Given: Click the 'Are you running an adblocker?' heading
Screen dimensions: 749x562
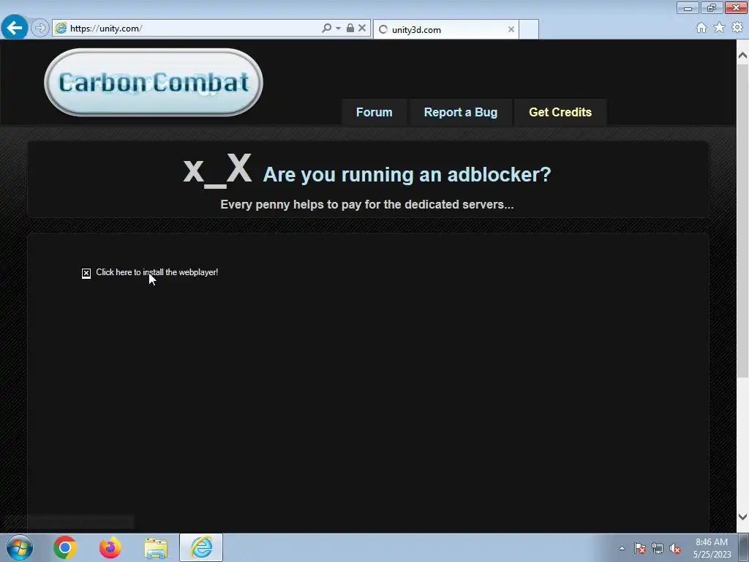Looking at the screenshot, I should tap(407, 174).
